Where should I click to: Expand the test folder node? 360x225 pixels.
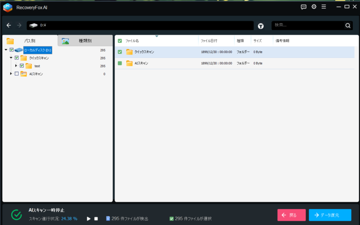click(16, 66)
